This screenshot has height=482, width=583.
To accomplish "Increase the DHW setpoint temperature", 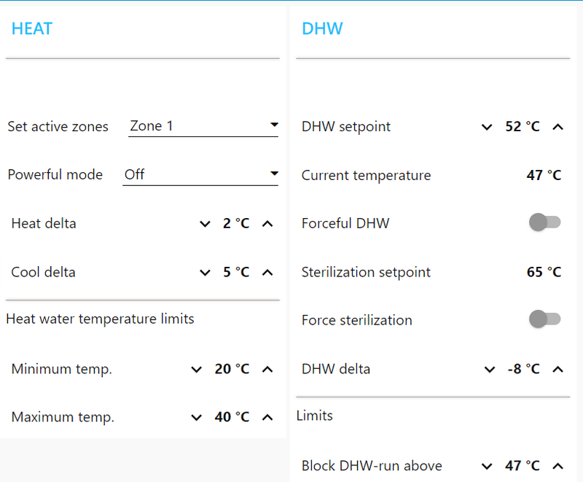I will 558,127.
